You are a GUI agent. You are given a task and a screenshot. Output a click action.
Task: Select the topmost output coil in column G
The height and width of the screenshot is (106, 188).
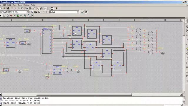tap(138, 31)
